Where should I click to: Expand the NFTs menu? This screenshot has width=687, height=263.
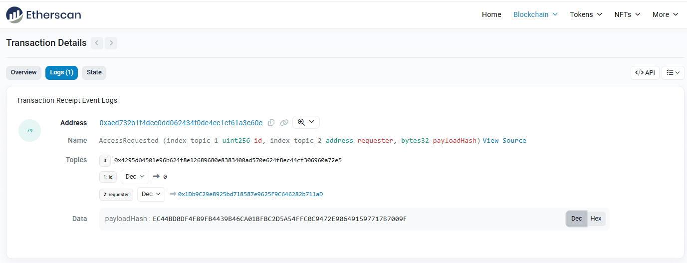[627, 14]
